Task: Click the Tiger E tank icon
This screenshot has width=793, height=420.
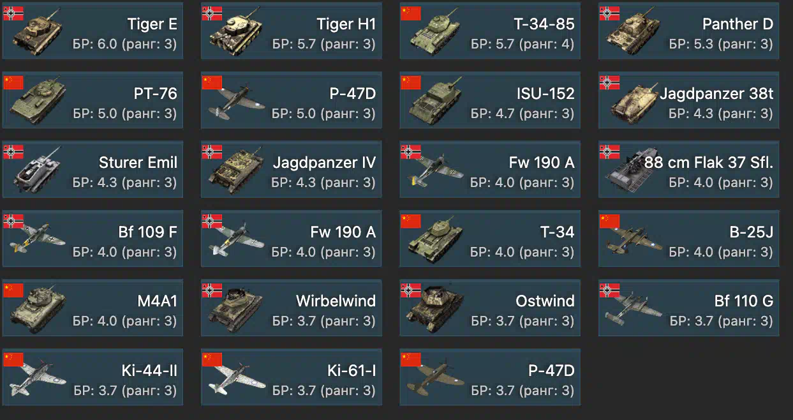Action: pos(37,32)
